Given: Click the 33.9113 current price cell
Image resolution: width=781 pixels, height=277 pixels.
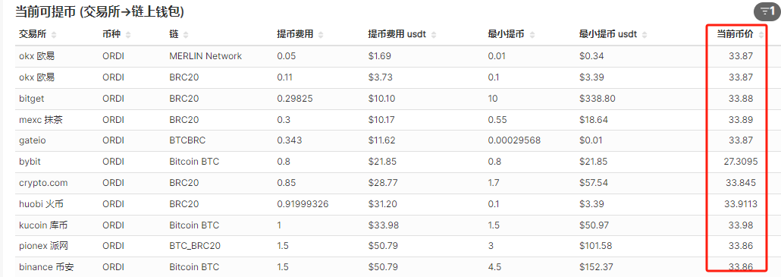Looking at the screenshot, I should click(741, 203).
